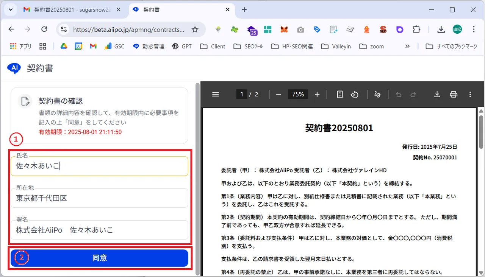This screenshot has width=485, height=277.
Task: Open the PDF viewer more-options menu
Action: [x=470, y=95]
